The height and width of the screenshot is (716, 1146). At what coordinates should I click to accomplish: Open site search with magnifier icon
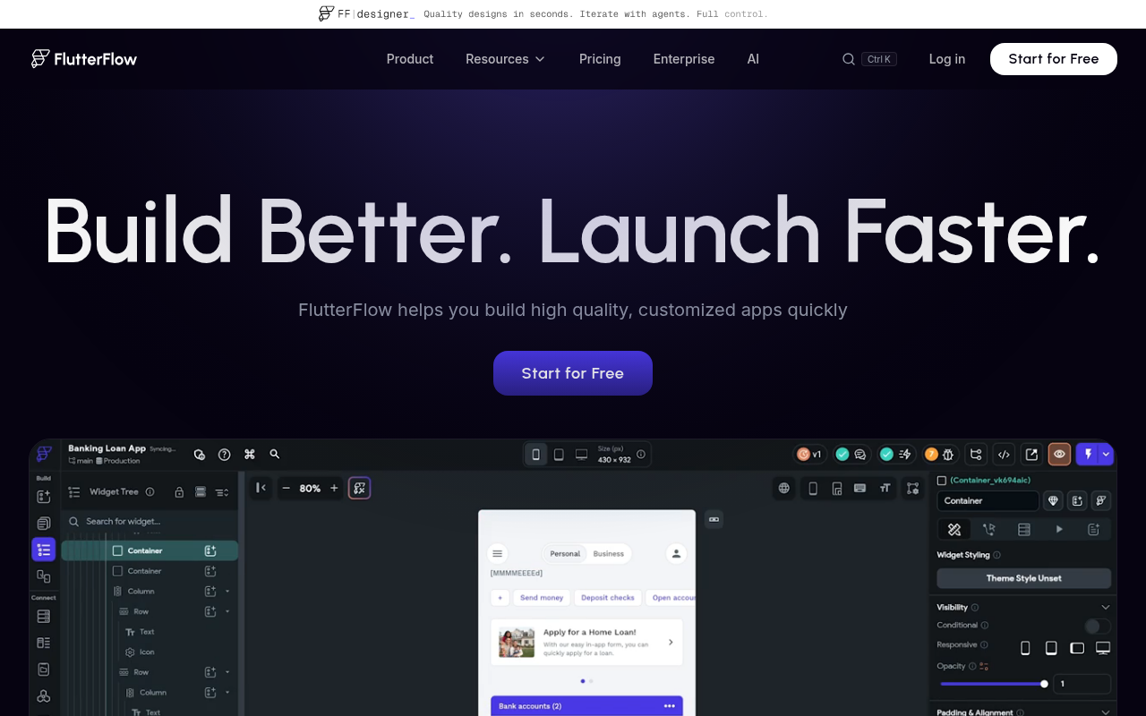(x=849, y=59)
